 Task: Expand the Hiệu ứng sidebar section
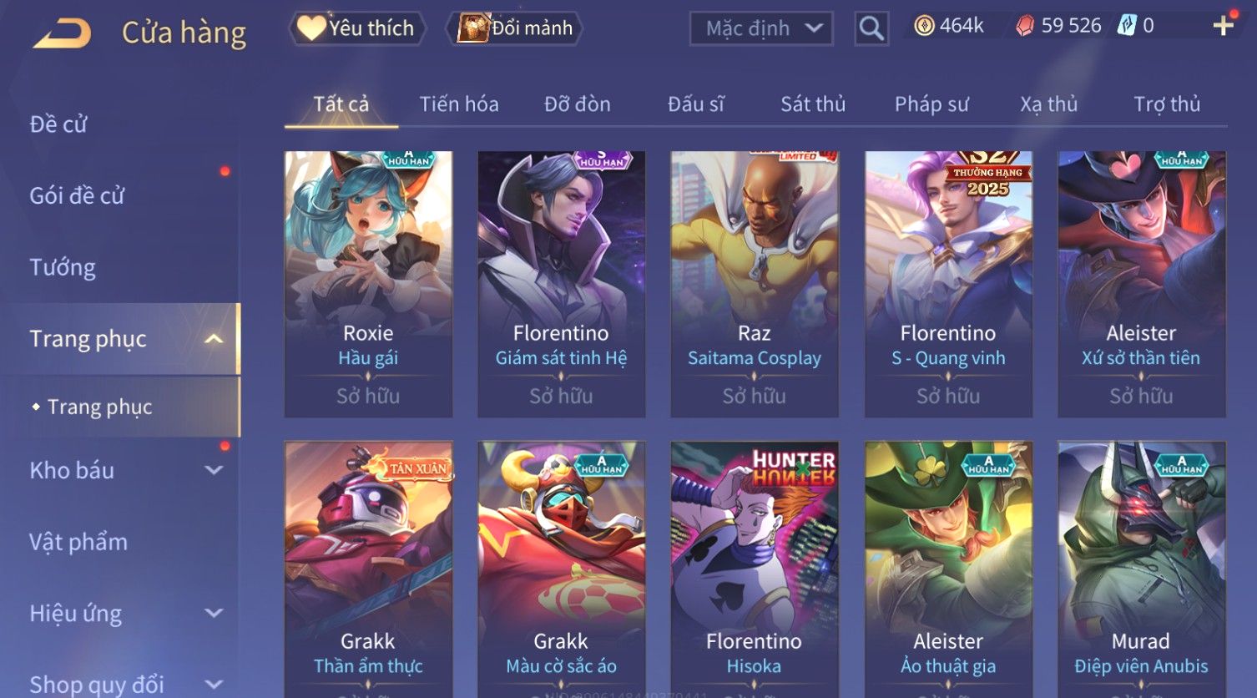pos(214,613)
